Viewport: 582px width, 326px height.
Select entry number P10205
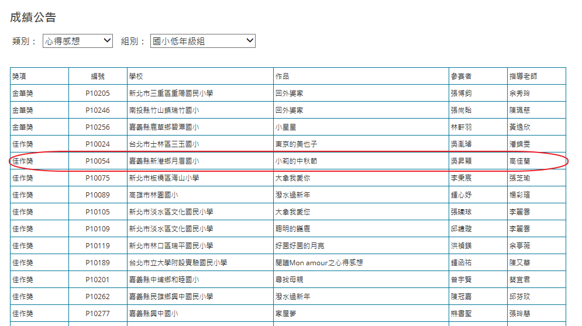pyautogui.click(x=97, y=93)
